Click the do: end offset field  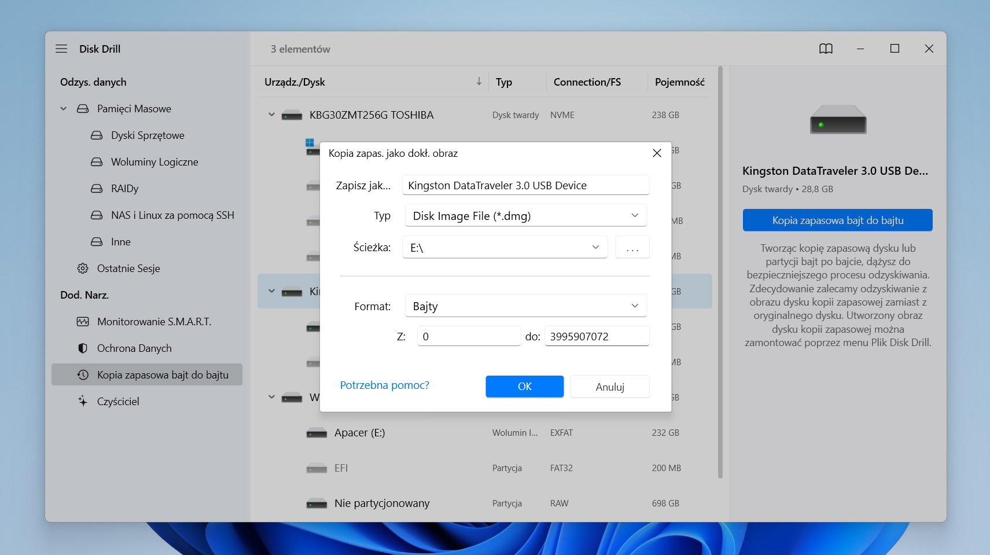pyautogui.click(x=597, y=337)
